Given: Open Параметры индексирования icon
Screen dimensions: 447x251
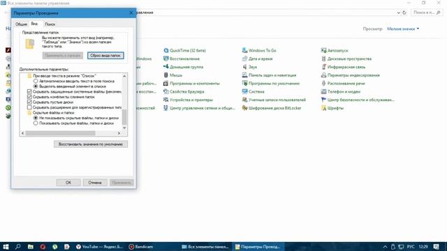Looking at the screenshot, I should coord(323,75).
